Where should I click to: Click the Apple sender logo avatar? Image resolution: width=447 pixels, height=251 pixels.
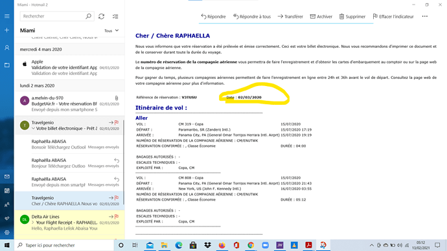tap(25, 64)
